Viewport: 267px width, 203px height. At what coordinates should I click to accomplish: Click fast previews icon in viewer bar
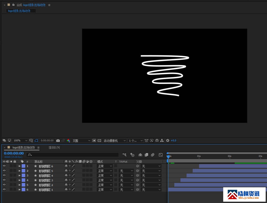(152, 140)
